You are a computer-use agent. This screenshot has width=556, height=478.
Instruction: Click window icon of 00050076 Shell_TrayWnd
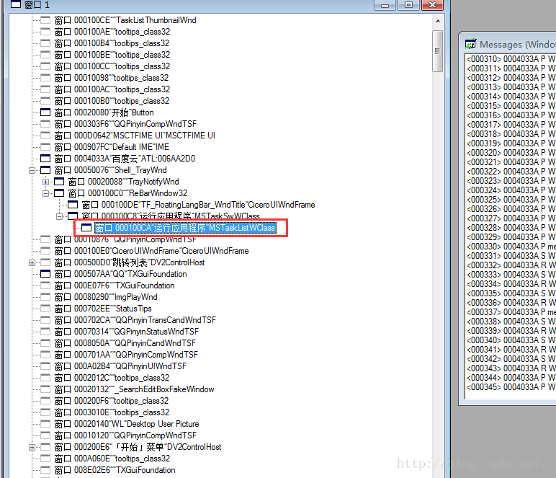(x=45, y=170)
